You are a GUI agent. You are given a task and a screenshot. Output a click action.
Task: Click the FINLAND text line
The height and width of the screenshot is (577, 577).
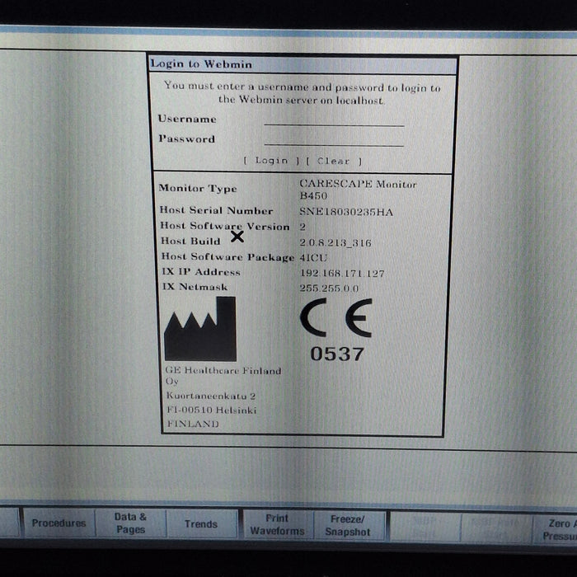pos(193,424)
